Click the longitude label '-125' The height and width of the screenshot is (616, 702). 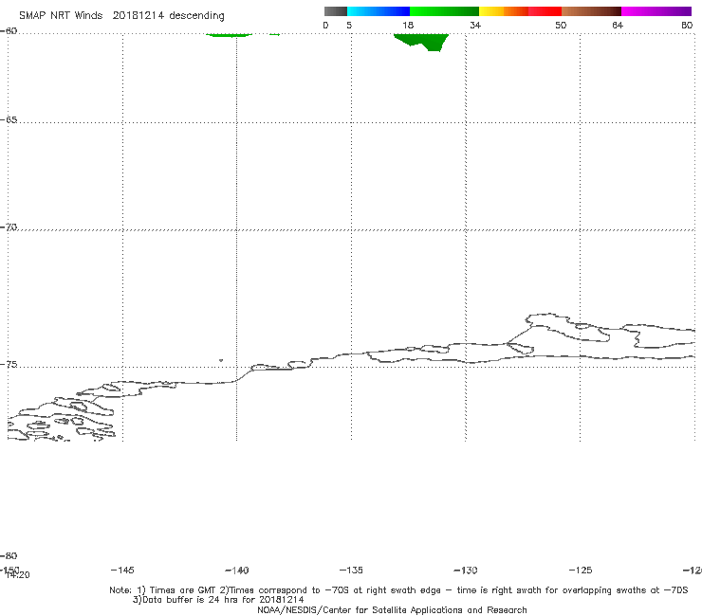point(581,571)
